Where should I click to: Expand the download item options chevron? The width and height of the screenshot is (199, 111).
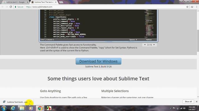point(30,102)
